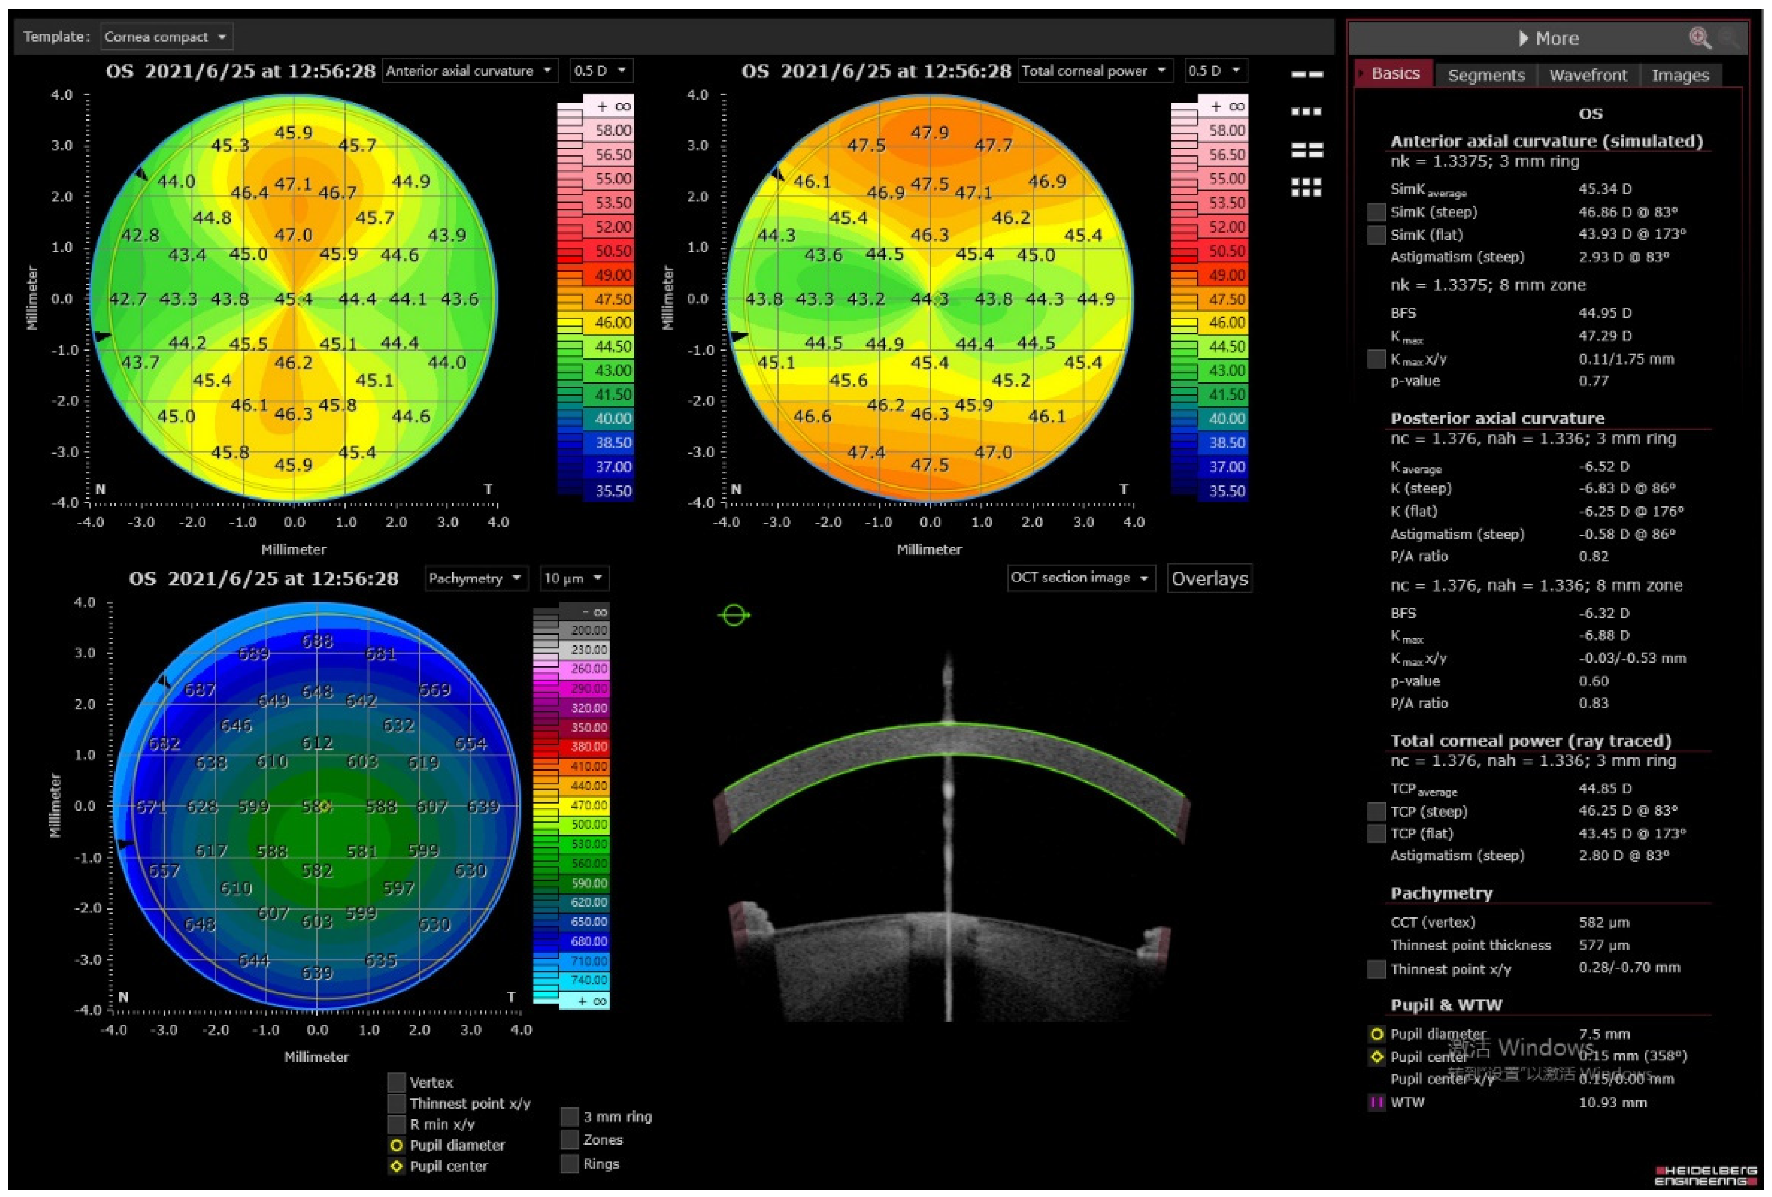Enable the Vertex overlay checkbox
Image resolution: width=1772 pixels, height=1197 pixels.
point(397,1082)
